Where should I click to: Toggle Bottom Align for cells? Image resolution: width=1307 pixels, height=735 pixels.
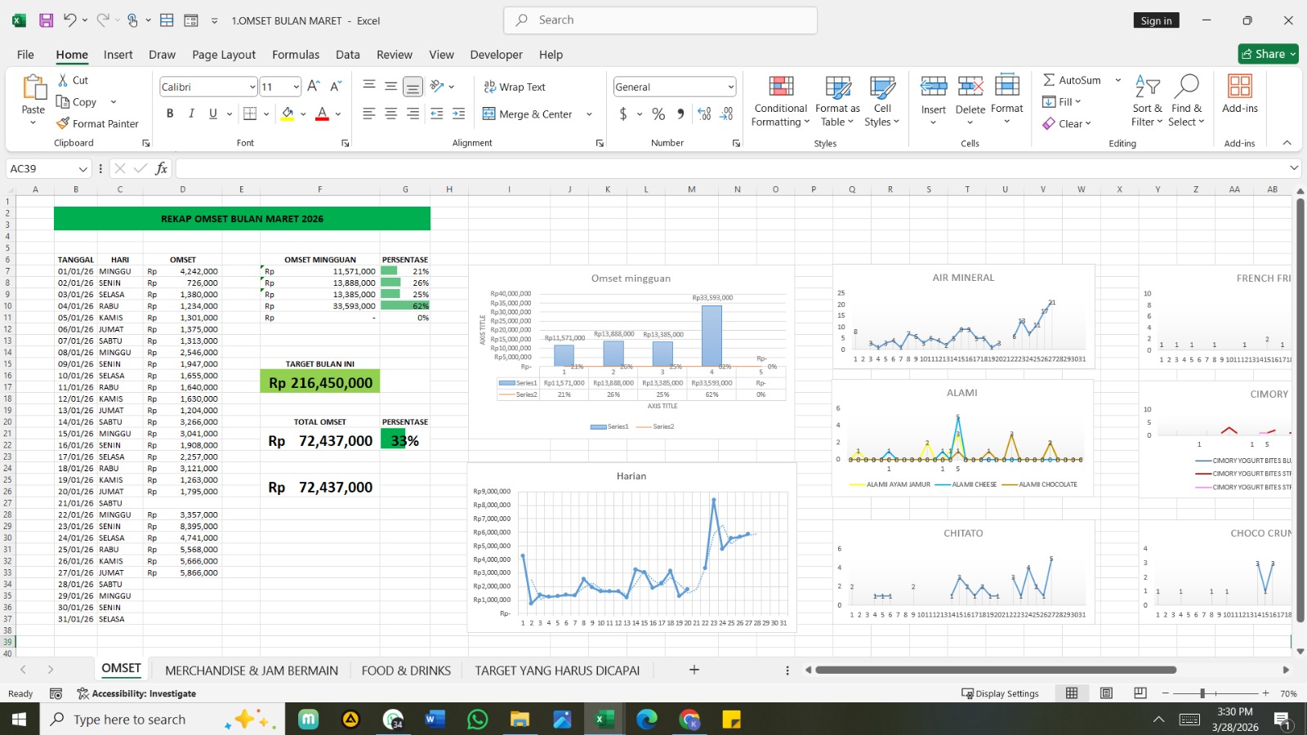coord(413,87)
